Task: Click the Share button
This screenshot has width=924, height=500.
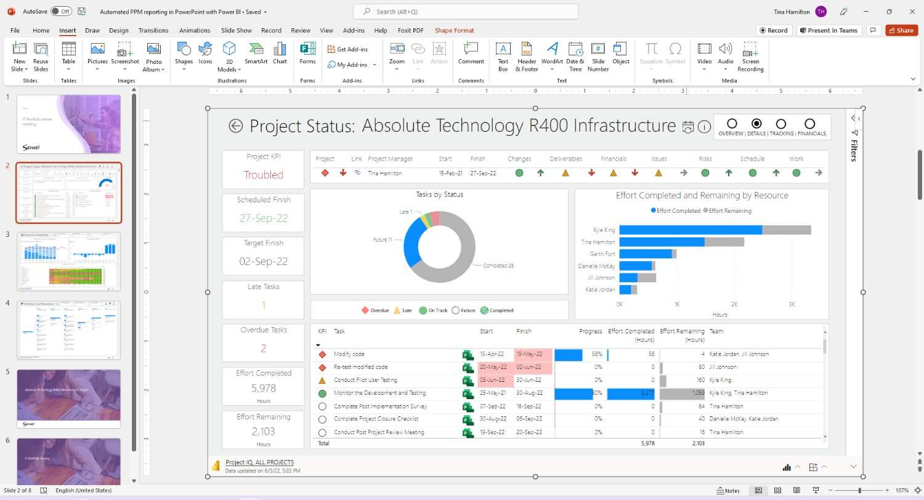Action: [x=901, y=30]
